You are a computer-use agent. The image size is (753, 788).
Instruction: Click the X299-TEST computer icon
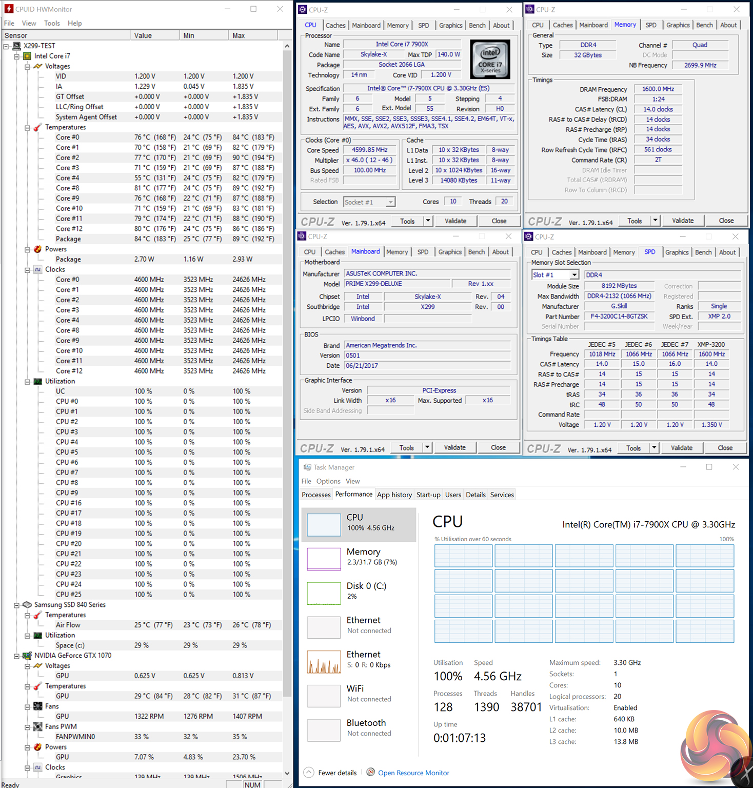17,46
